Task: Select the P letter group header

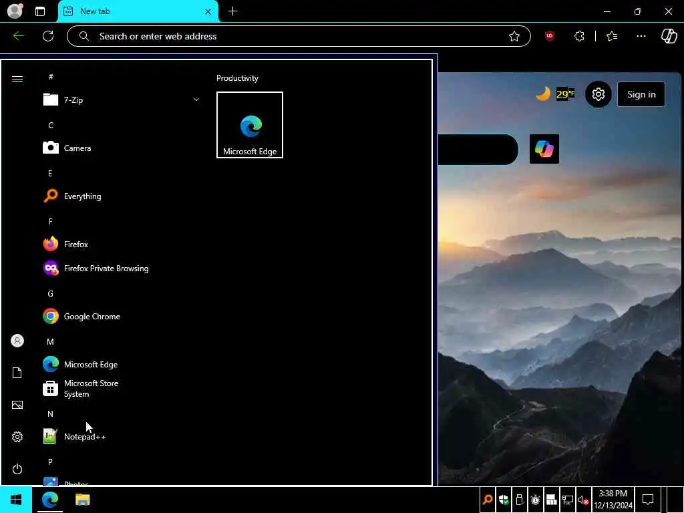Action: [x=50, y=462]
